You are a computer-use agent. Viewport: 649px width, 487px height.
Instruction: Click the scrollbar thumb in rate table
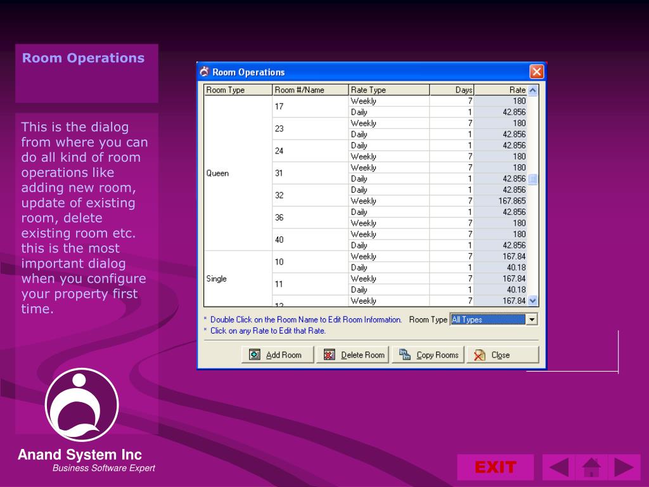click(x=532, y=179)
